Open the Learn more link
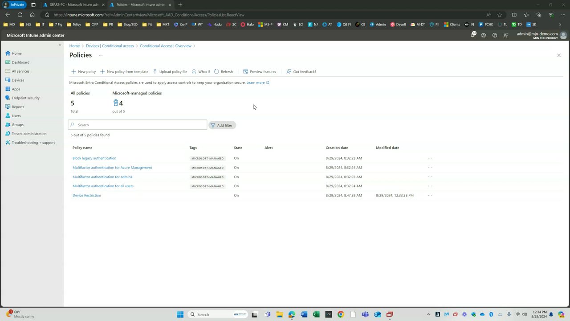This screenshot has width=570, height=321. click(x=258, y=82)
